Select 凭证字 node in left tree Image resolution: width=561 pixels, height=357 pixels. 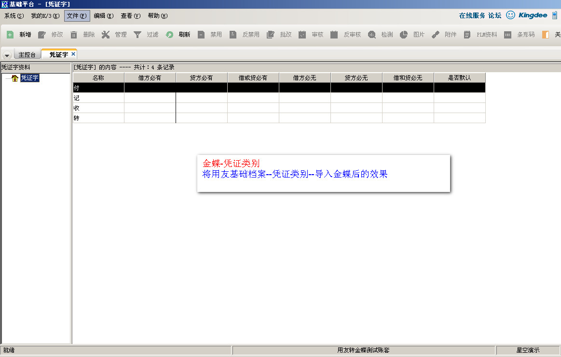coord(29,78)
